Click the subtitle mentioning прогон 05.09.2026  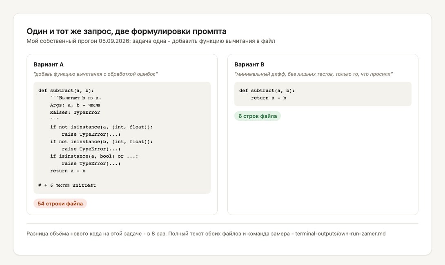(151, 41)
